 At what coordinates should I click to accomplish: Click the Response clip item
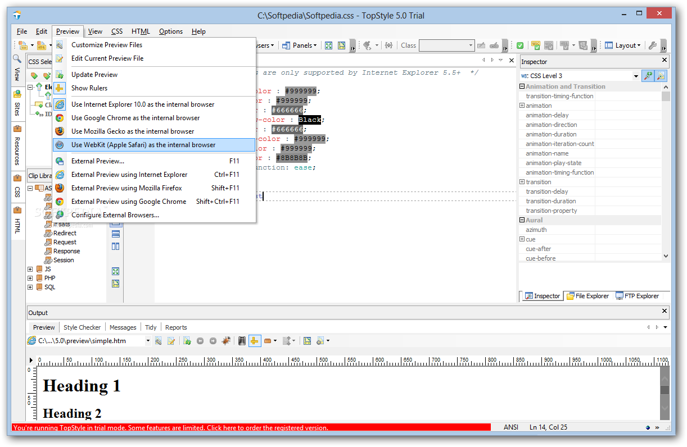point(66,251)
